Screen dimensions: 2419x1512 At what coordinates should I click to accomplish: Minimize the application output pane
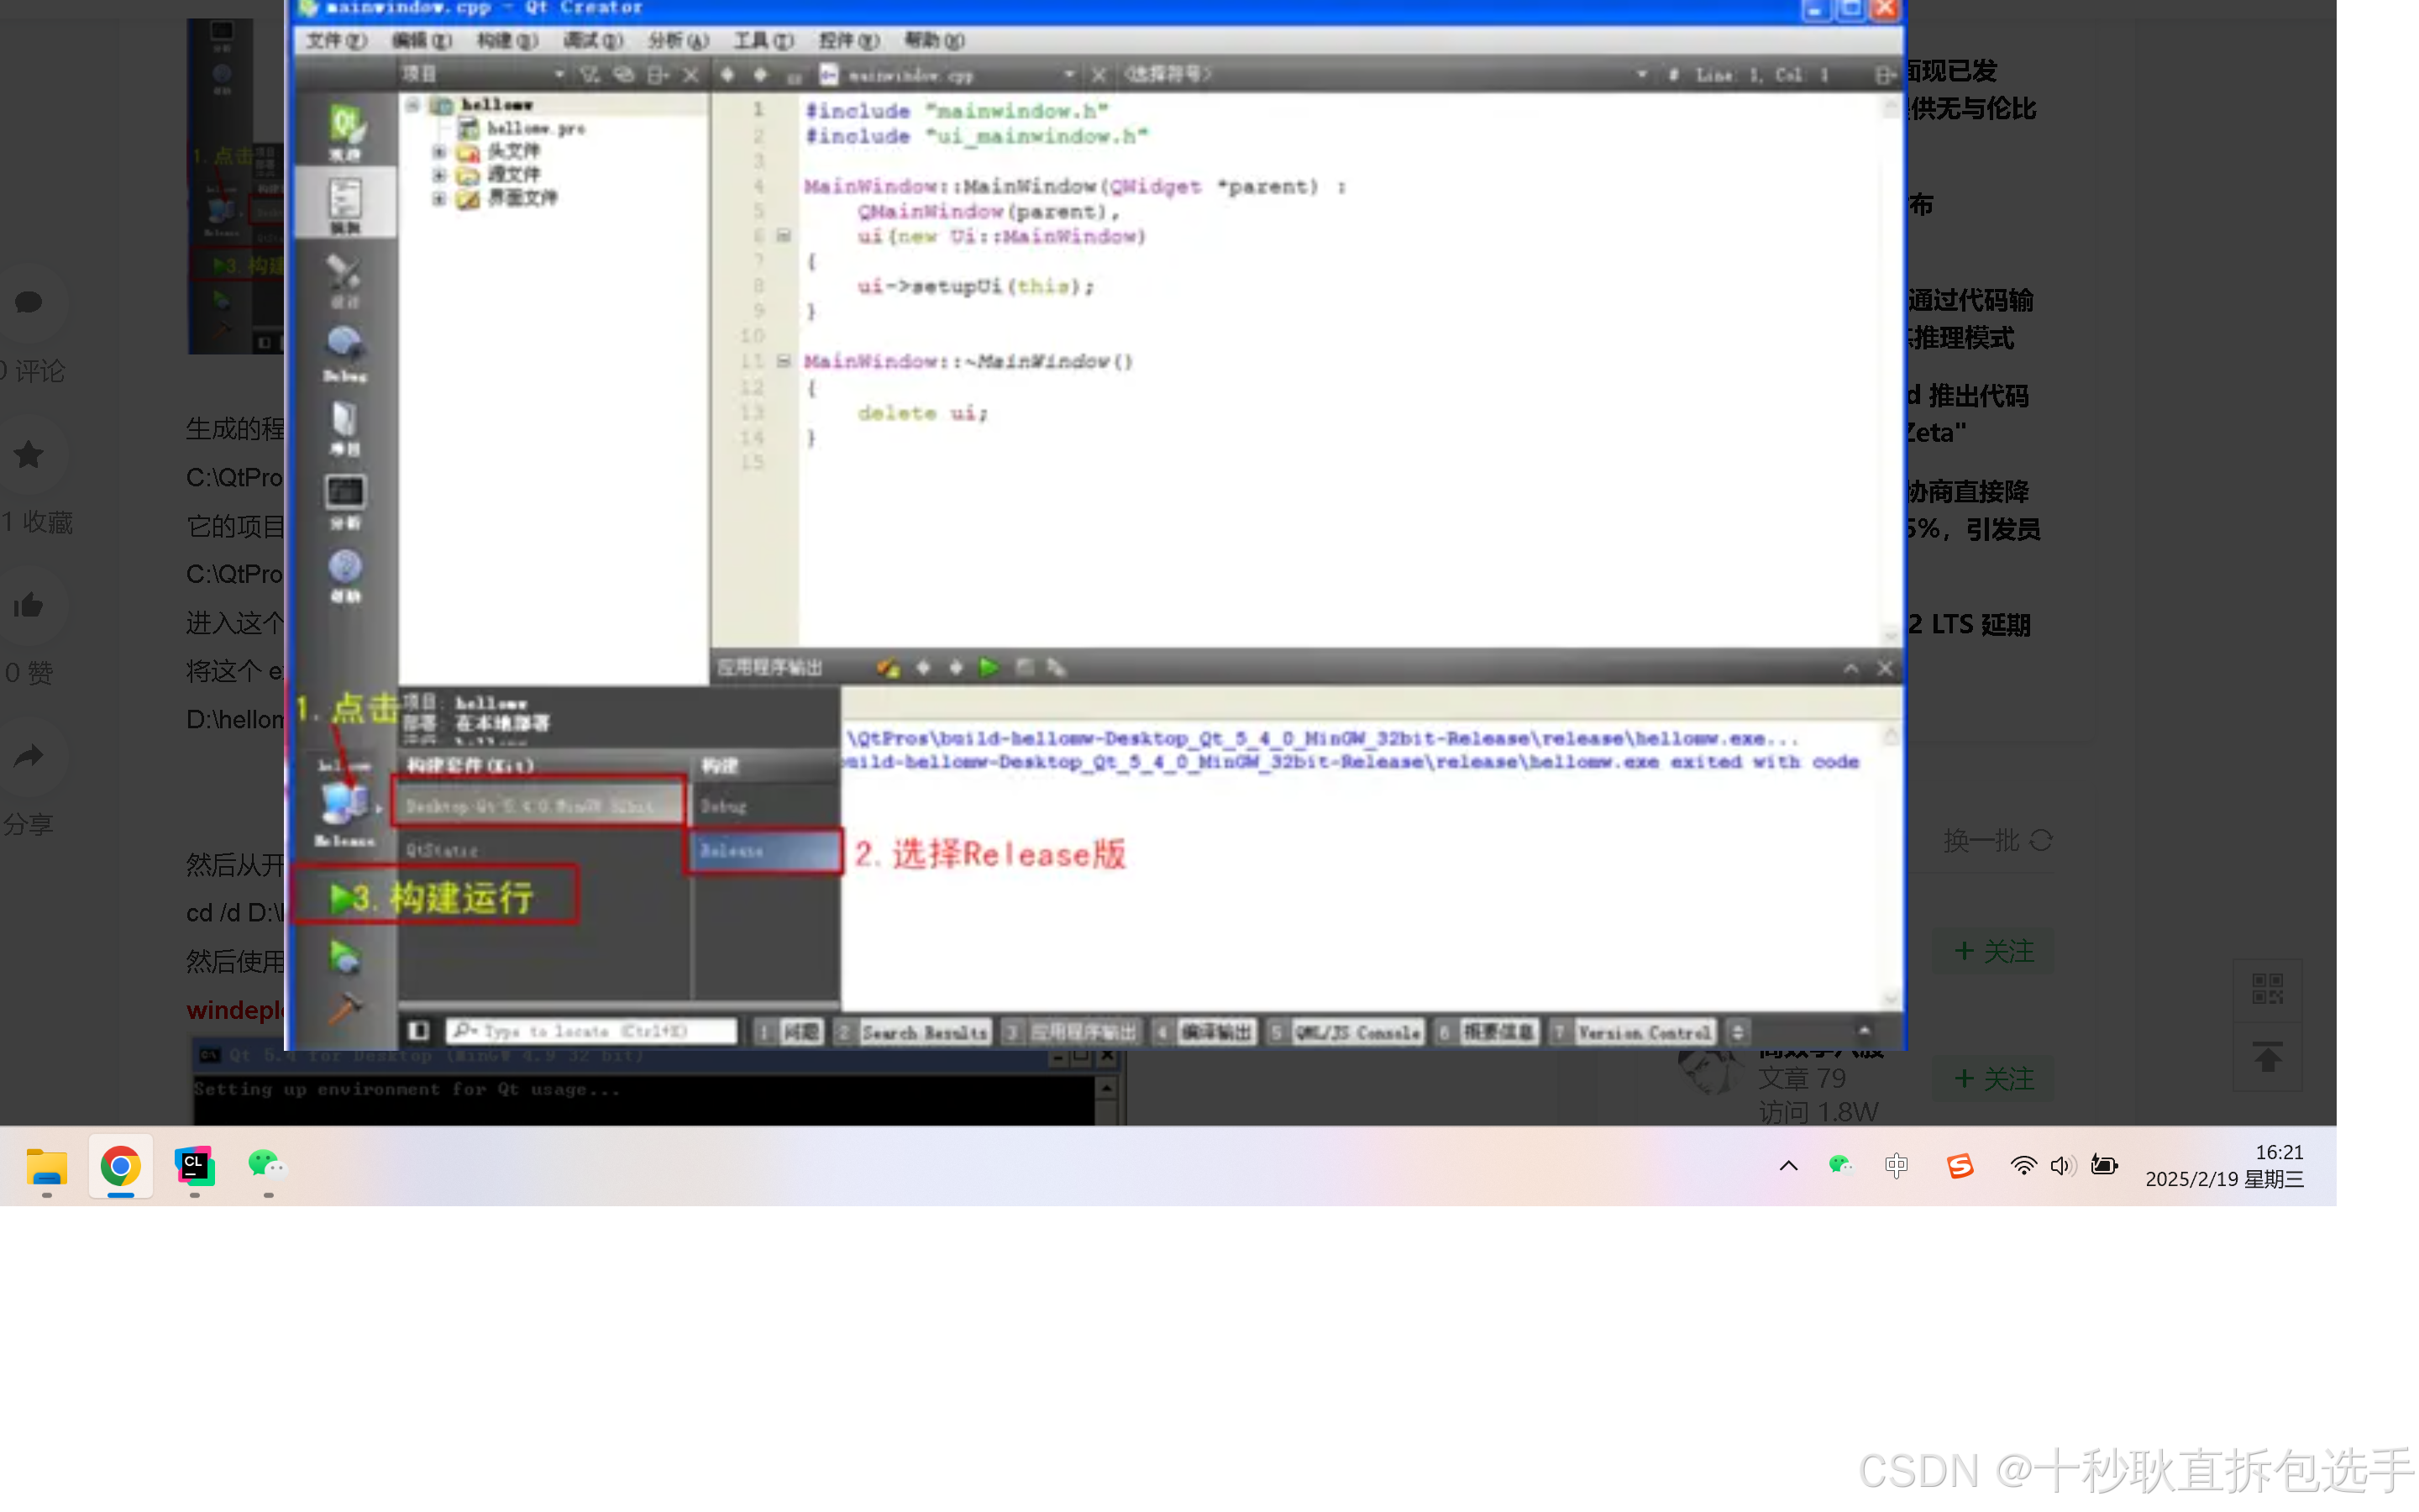coord(1851,668)
